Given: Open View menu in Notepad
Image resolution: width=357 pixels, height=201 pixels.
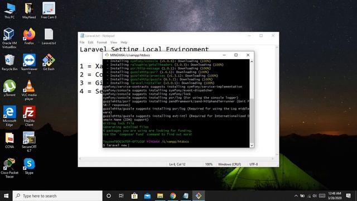Looking at the screenshot, I should click(114, 42).
